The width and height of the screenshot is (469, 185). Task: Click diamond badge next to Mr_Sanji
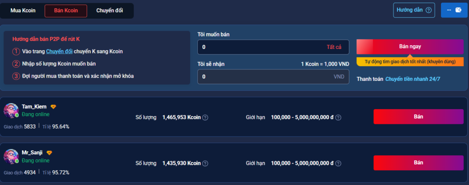(x=49, y=153)
